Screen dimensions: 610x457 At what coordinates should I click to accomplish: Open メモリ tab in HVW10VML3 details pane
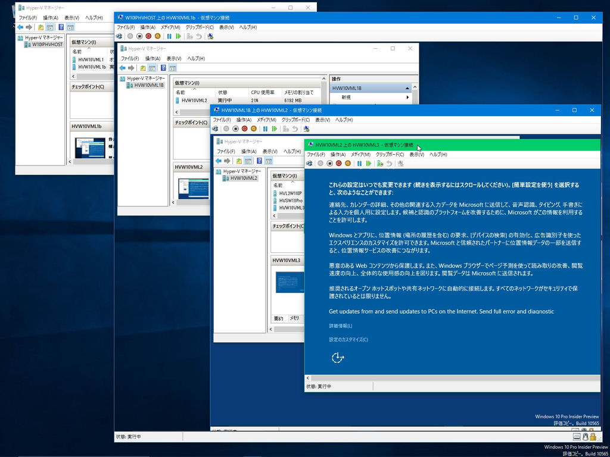pos(294,318)
